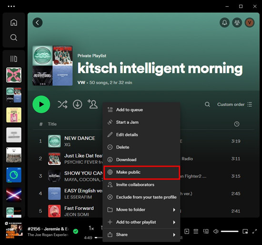The image size is (262, 245).
Task: Open #2156 episode title link
Action: click(x=48, y=229)
